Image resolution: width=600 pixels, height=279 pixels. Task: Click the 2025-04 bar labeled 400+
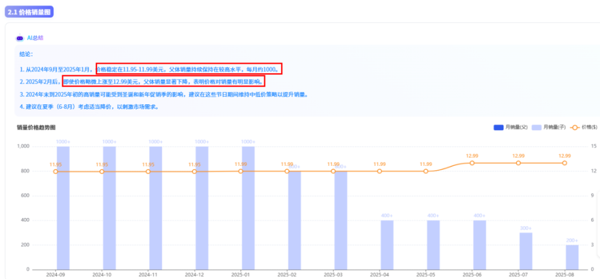pos(387,244)
